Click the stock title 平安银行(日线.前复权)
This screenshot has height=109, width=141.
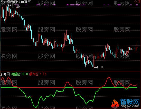(x=16, y=2)
